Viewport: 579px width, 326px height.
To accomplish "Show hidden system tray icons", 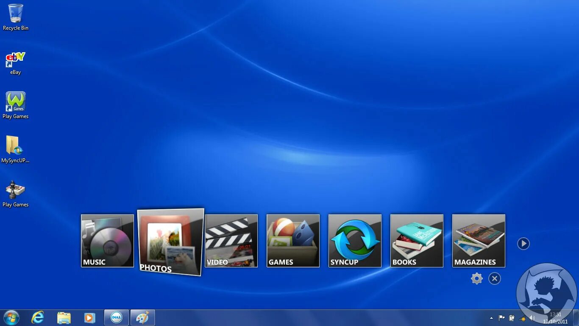I will pos(492,318).
